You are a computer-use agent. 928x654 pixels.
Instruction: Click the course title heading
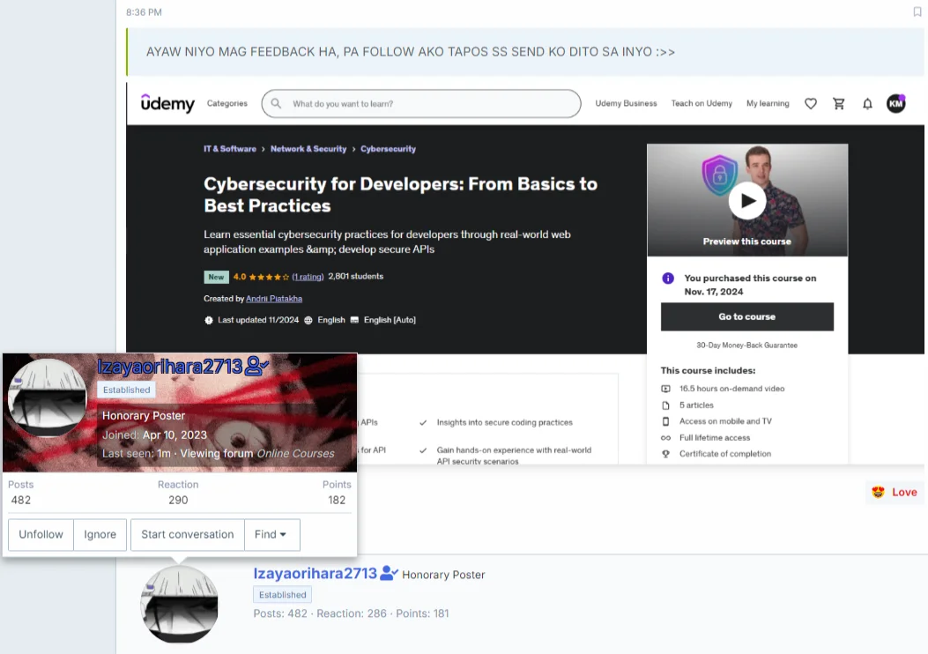pyautogui.click(x=400, y=195)
